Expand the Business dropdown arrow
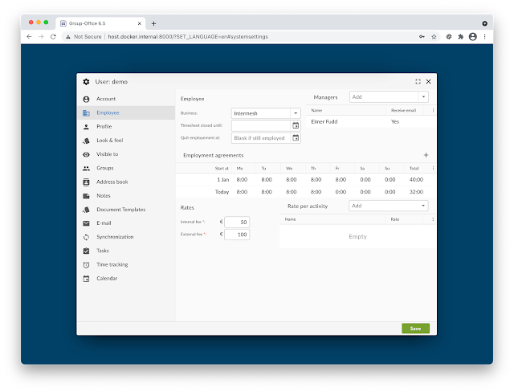514x392 pixels. click(x=296, y=113)
